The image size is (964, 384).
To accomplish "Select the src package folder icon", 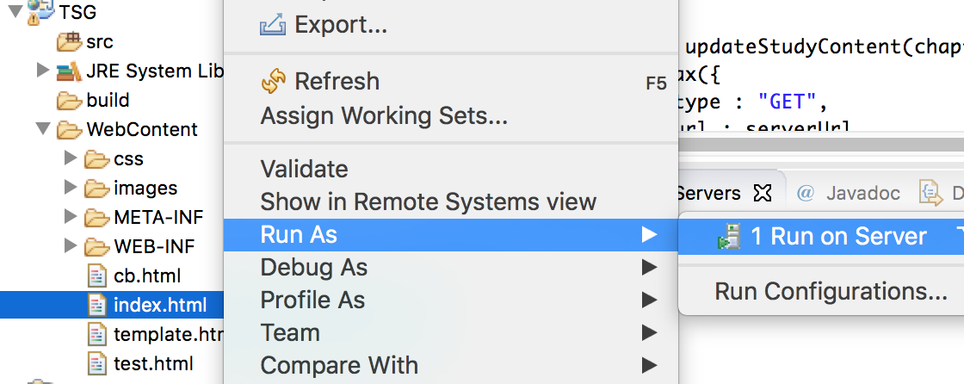I will [x=69, y=41].
